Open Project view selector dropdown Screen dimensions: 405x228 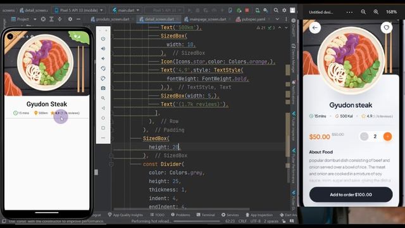point(24,19)
